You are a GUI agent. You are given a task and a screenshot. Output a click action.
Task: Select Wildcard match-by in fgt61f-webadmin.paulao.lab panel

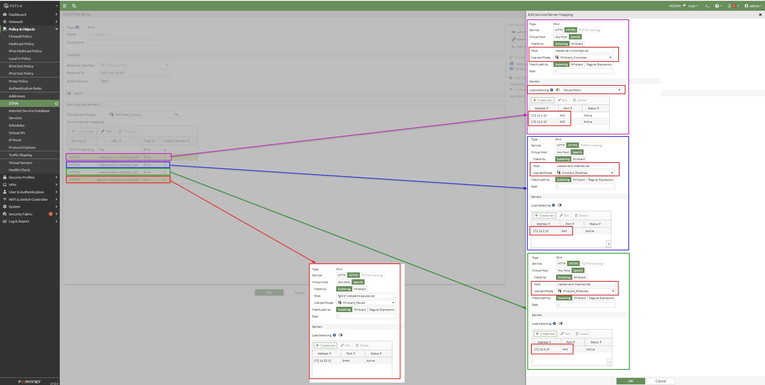[359, 289]
